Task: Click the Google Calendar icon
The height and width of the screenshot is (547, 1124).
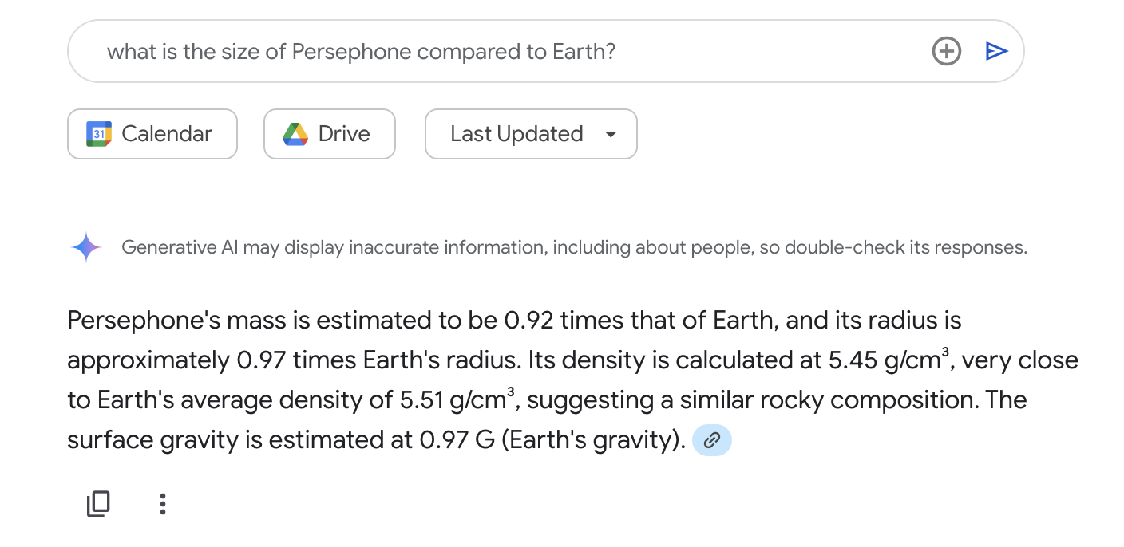Action: pyautogui.click(x=99, y=134)
